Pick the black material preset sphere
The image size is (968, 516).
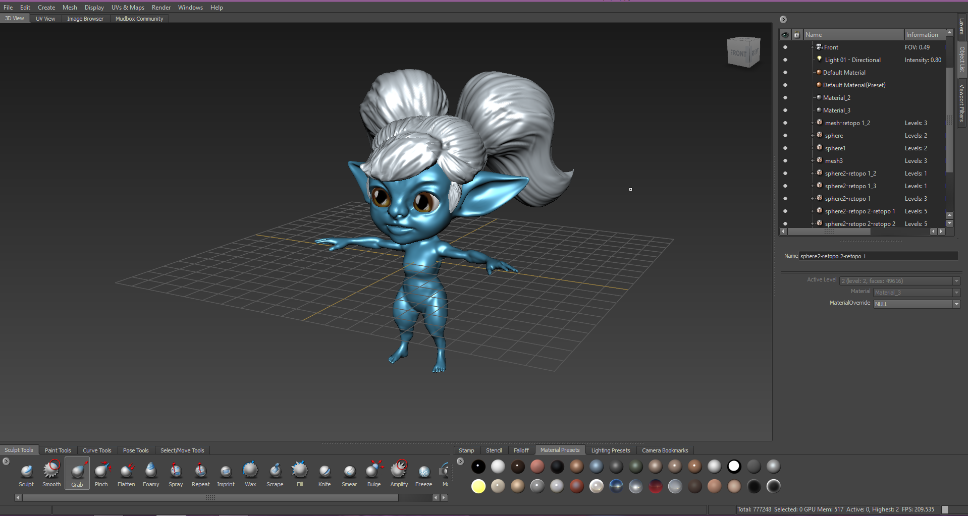(478, 467)
